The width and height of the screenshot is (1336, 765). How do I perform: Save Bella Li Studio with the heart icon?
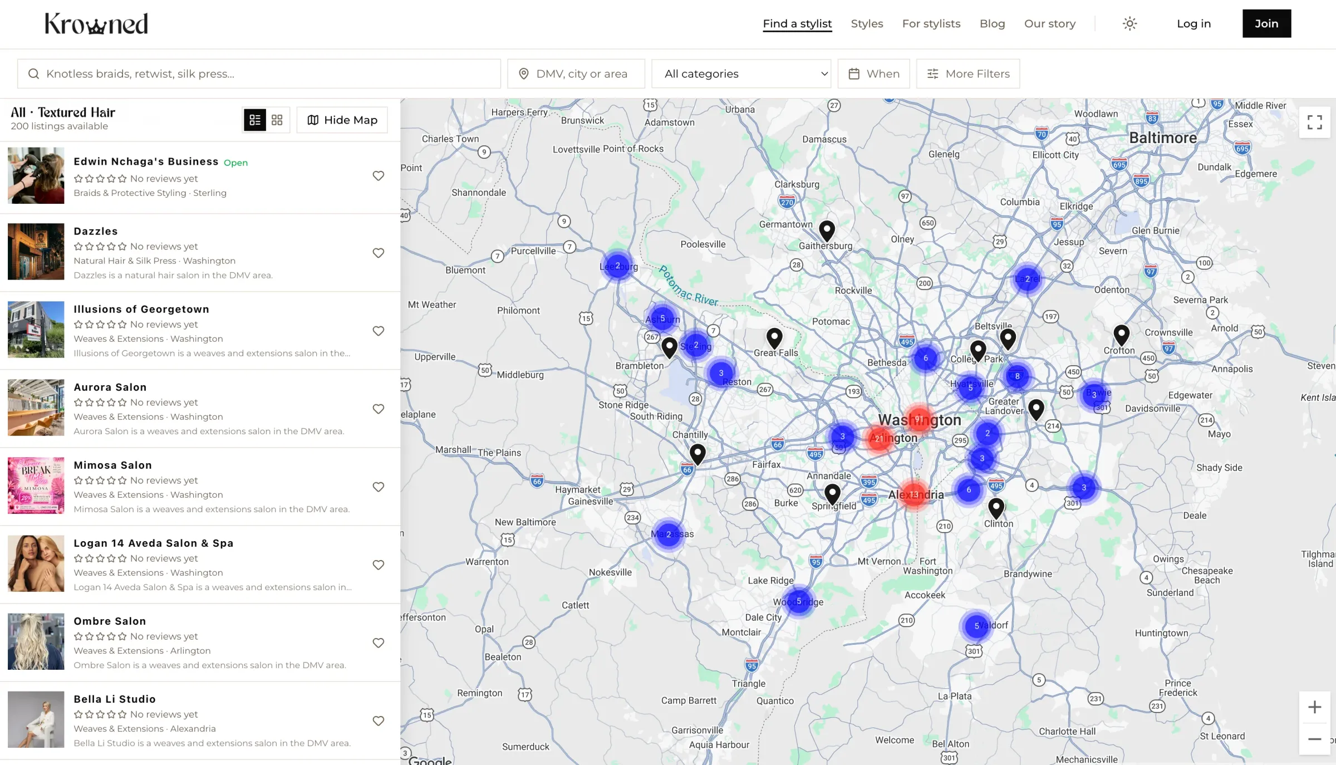(379, 720)
